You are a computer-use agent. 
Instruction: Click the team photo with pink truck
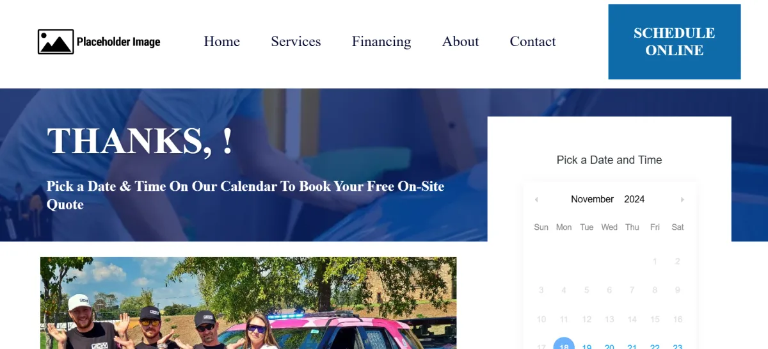tap(248, 303)
